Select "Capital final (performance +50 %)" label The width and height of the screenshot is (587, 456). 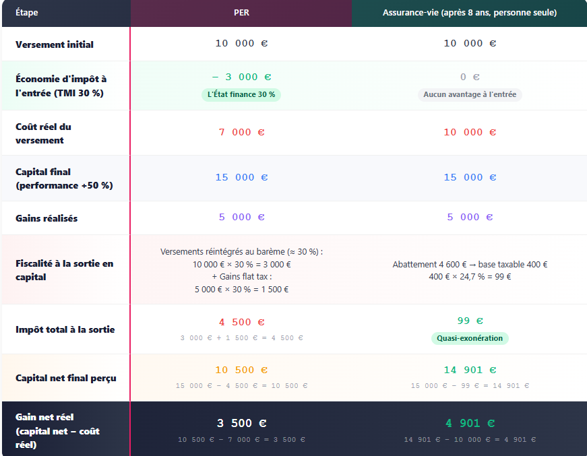(x=64, y=178)
